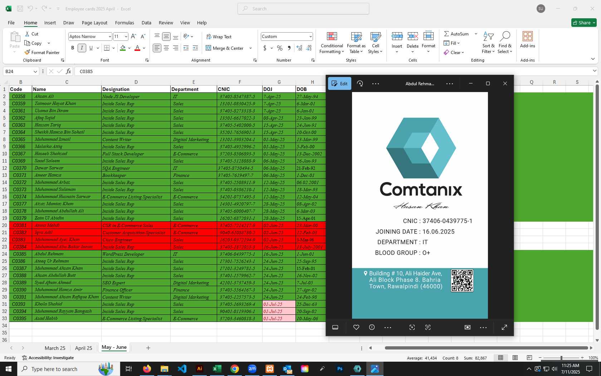The height and width of the screenshot is (376, 601).
Task: Open the Insert ribbon tab
Action: [50, 23]
